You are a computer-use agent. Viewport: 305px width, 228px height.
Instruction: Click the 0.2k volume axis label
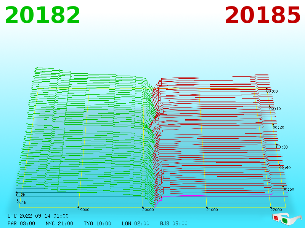tap(21, 195)
